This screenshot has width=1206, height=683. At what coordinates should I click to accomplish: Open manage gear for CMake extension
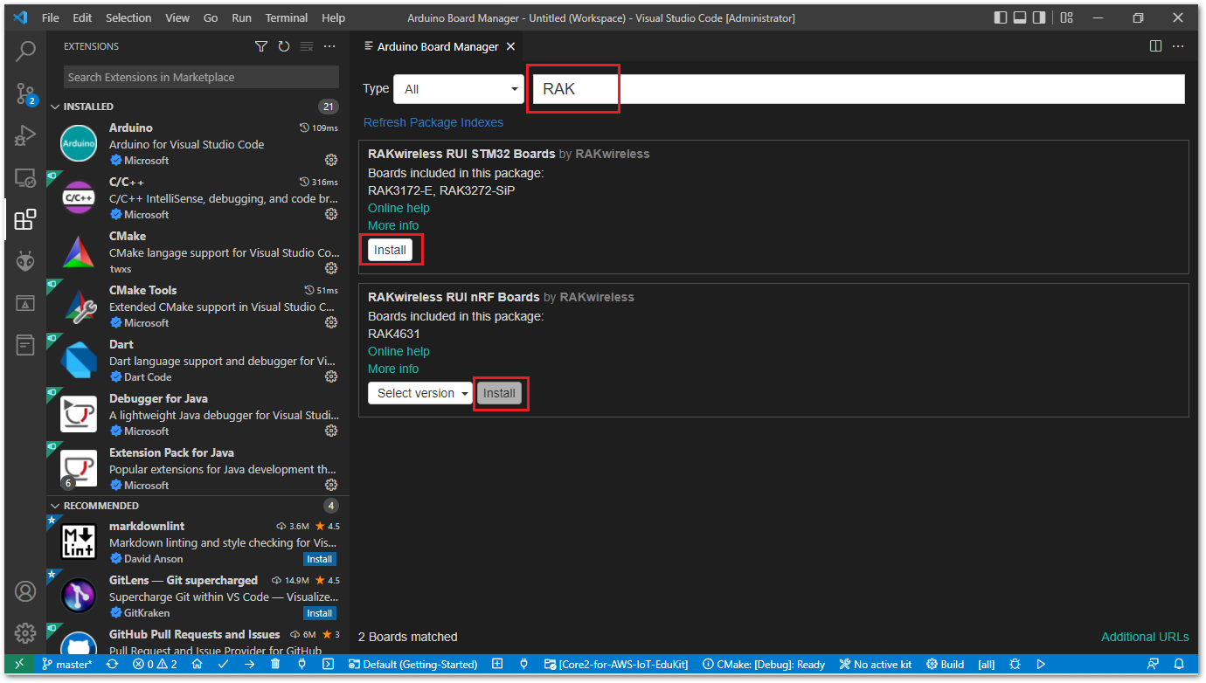click(x=331, y=268)
